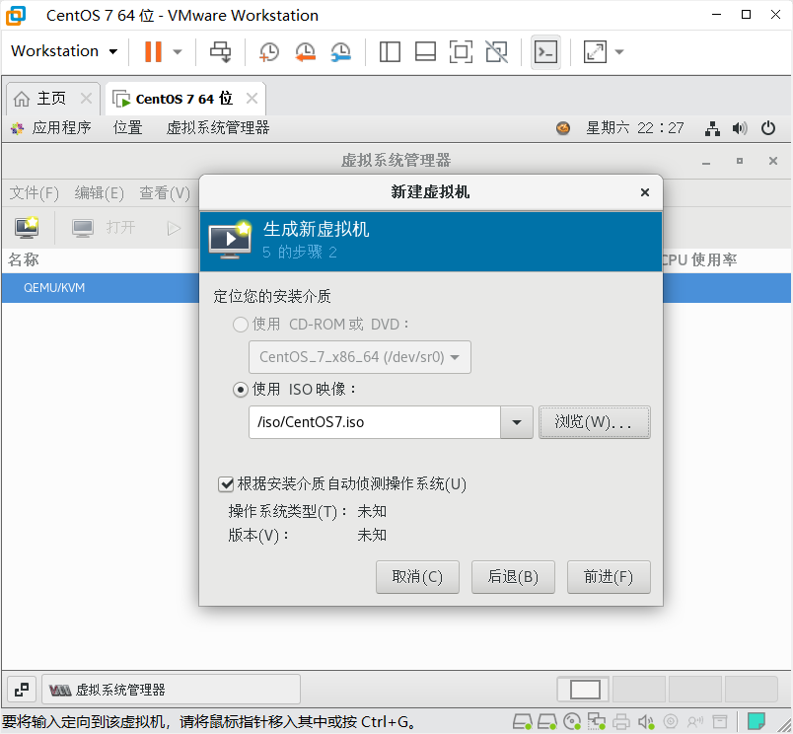Viewport: 793px width, 734px height.
Task: Send Ctrl+Alt+Del to the virtual machine
Action: click(221, 51)
